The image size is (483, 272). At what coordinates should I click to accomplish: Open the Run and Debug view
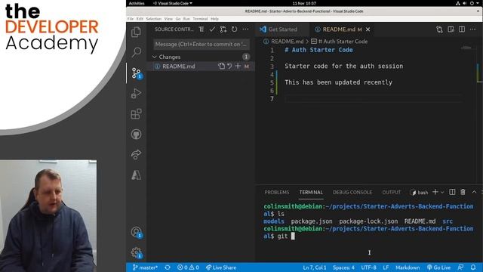(136, 94)
